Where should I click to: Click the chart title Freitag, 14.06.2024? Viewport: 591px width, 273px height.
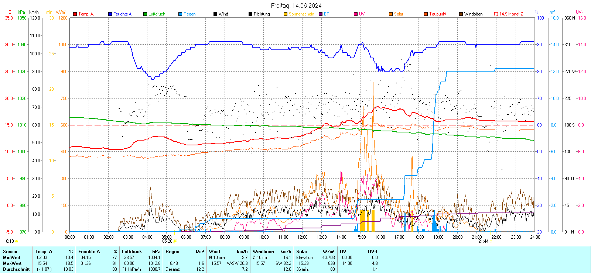(x=296, y=6)
